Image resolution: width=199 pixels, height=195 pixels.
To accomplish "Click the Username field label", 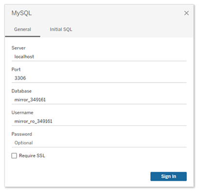I will coord(22,113).
